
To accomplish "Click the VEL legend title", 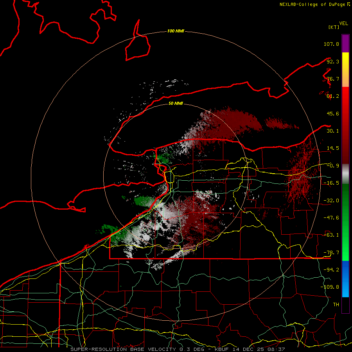I will [x=344, y=23].
